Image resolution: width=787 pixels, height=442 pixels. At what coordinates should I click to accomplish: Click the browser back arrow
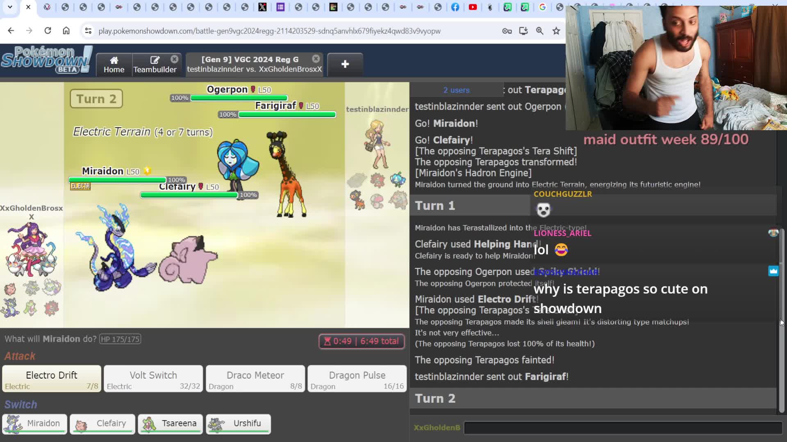coord(11,31)
